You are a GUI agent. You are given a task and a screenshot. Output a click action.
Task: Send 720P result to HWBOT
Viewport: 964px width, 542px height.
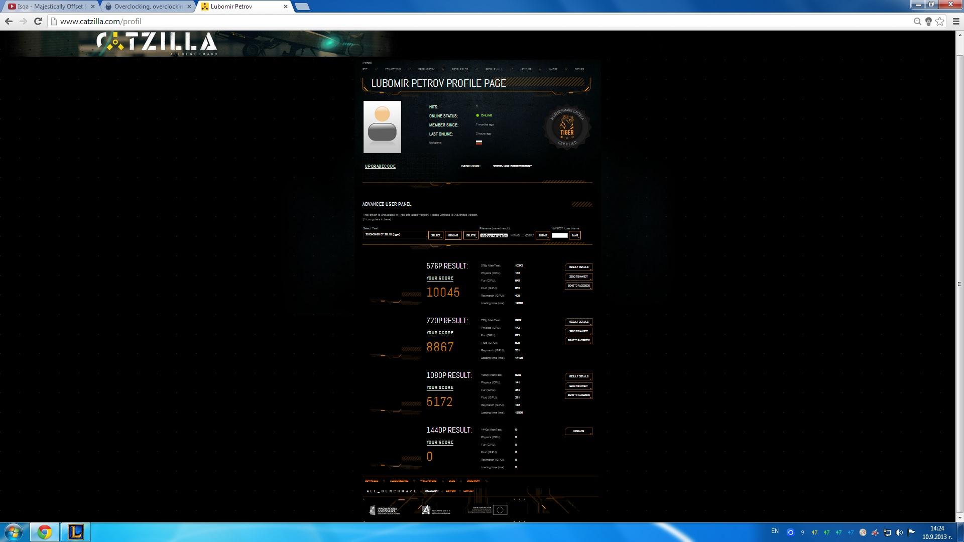(x=578, y=331)
